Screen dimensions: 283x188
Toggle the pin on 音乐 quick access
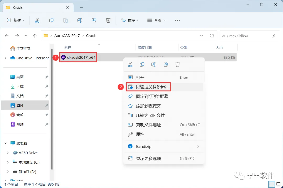coord(47,115)
